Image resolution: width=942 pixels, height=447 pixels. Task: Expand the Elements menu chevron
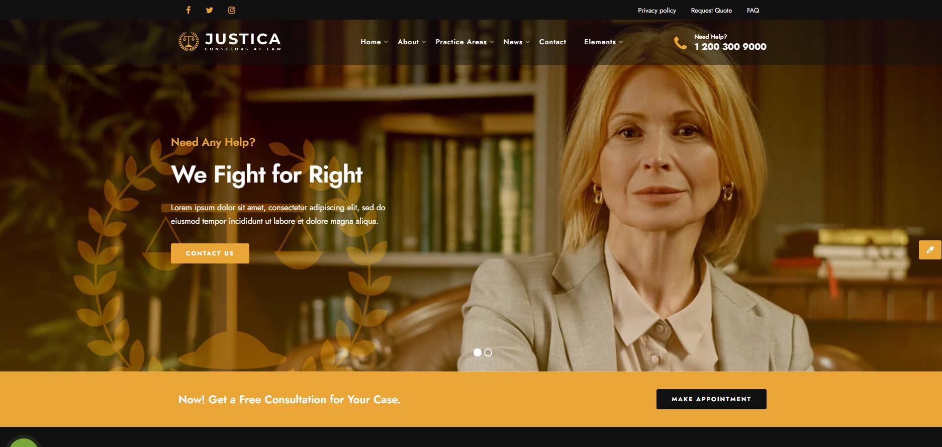[x=621, y=42]
